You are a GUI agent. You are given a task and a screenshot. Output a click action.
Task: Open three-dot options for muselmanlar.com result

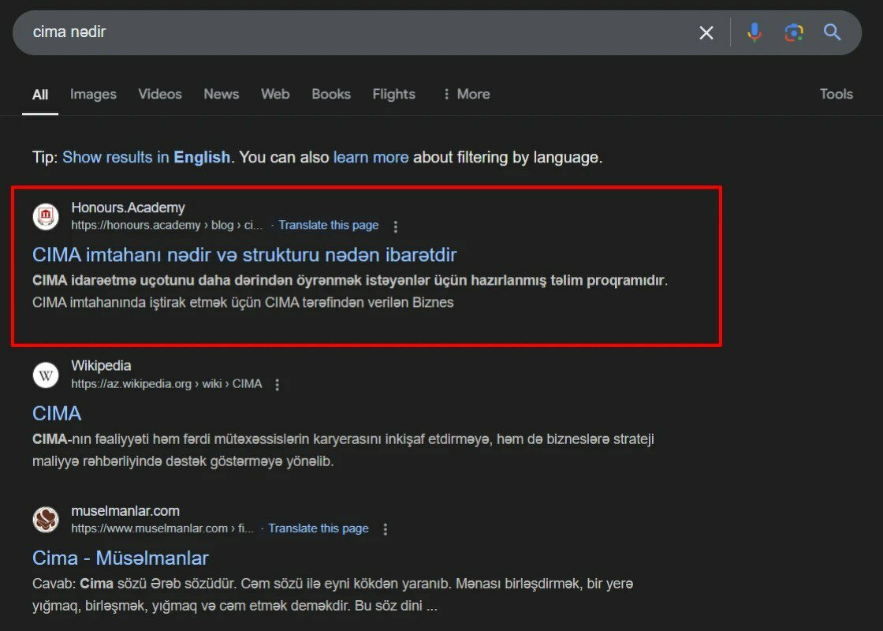pyautogui.click(x=386, y=529)
